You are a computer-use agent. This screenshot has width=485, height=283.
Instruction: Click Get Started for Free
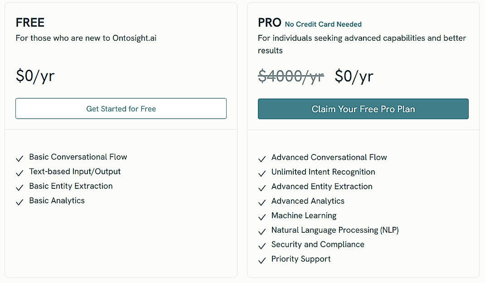tap(121, 109)
